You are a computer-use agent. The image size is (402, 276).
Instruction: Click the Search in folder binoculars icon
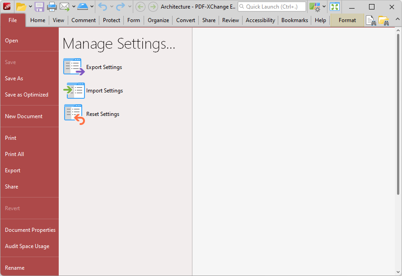384,20
